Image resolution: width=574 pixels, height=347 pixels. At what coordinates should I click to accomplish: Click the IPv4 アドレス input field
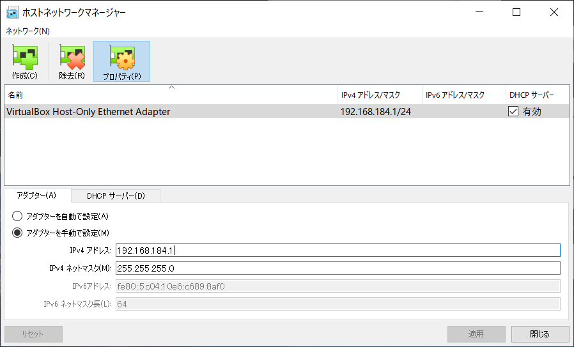pos(338,251)
